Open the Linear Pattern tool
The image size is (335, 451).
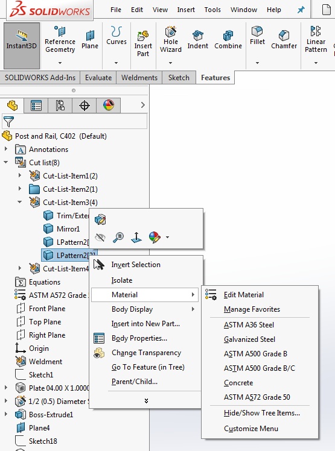[316, 40]
